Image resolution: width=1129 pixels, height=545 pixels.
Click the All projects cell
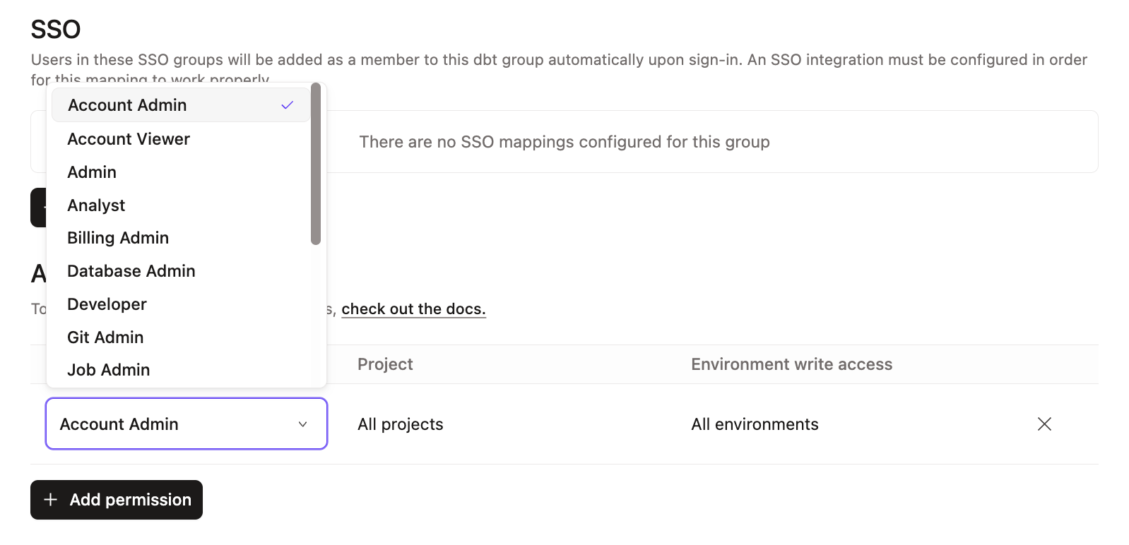coord(401,424)
